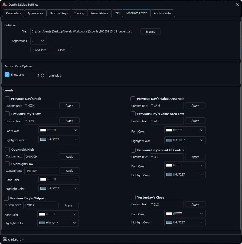Click Apply next to Y HIGH text
The height and width of the screenshot is (244, 242).
[69, 105]
